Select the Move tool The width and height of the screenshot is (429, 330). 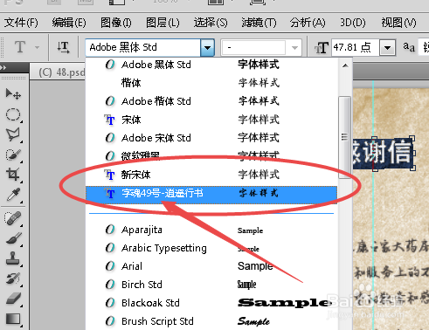point(13,94)
